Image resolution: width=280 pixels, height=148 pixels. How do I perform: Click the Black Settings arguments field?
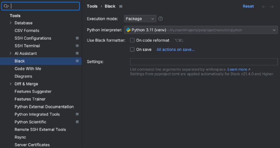tap(204, 62)
